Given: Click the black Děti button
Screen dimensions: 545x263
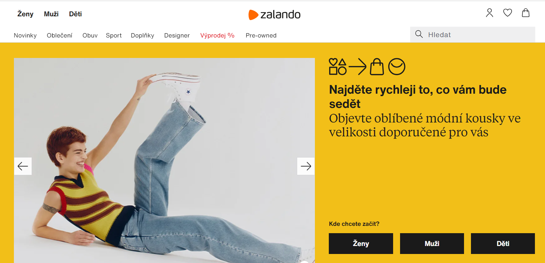Looking at the screenshot, I should pyautogui.click(x=503, y=244).
